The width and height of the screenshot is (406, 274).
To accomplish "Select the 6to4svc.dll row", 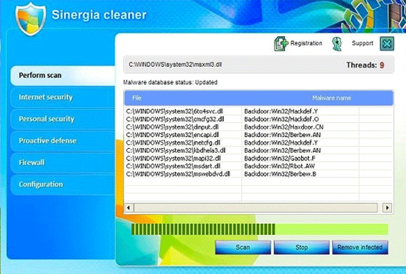I will (182, 112).
